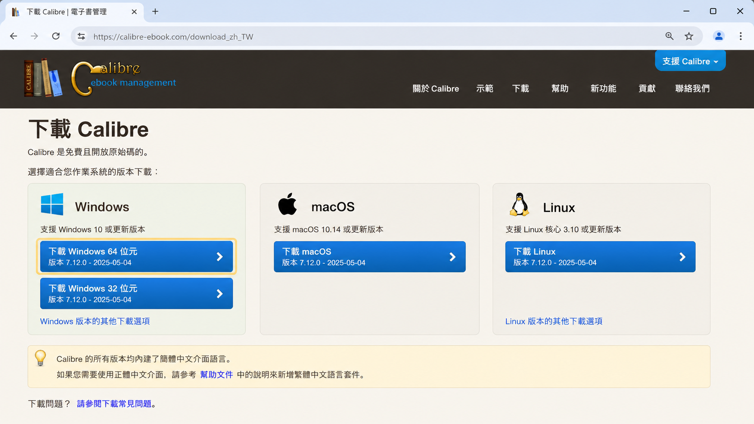The width and height of the screenshot is (754, 424).
Task: Click the Calibre books logo icon
Action: 43,78
